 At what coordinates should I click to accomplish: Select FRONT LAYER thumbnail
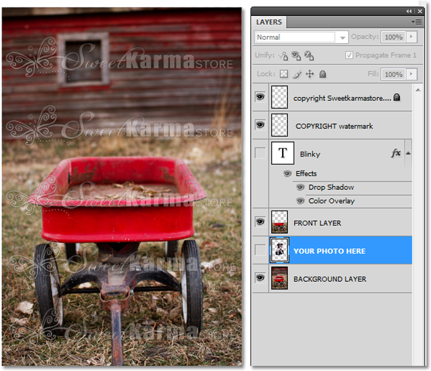pos(279,222)
